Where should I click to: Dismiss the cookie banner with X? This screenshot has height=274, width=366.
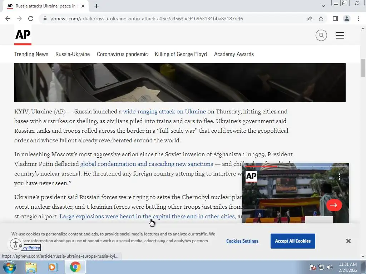click(x=348, y=241)
